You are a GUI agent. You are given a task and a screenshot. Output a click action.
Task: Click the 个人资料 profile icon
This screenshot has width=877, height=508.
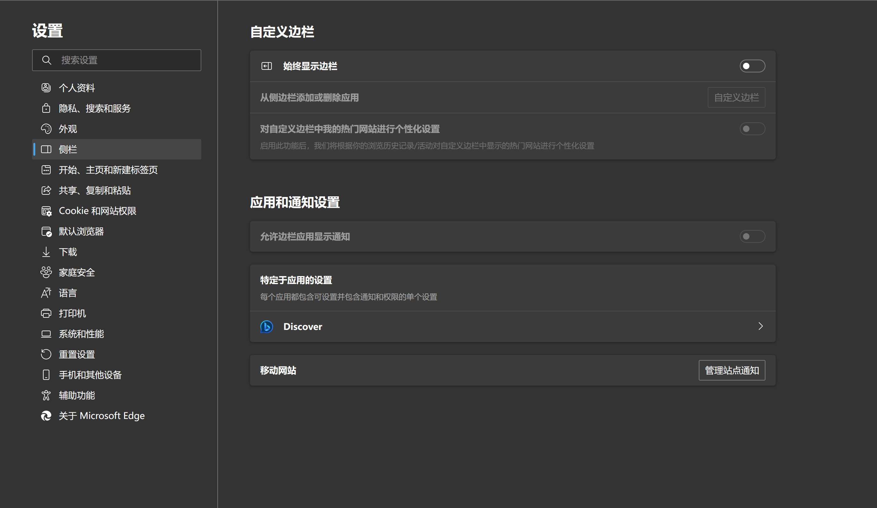tap(46, 88)
